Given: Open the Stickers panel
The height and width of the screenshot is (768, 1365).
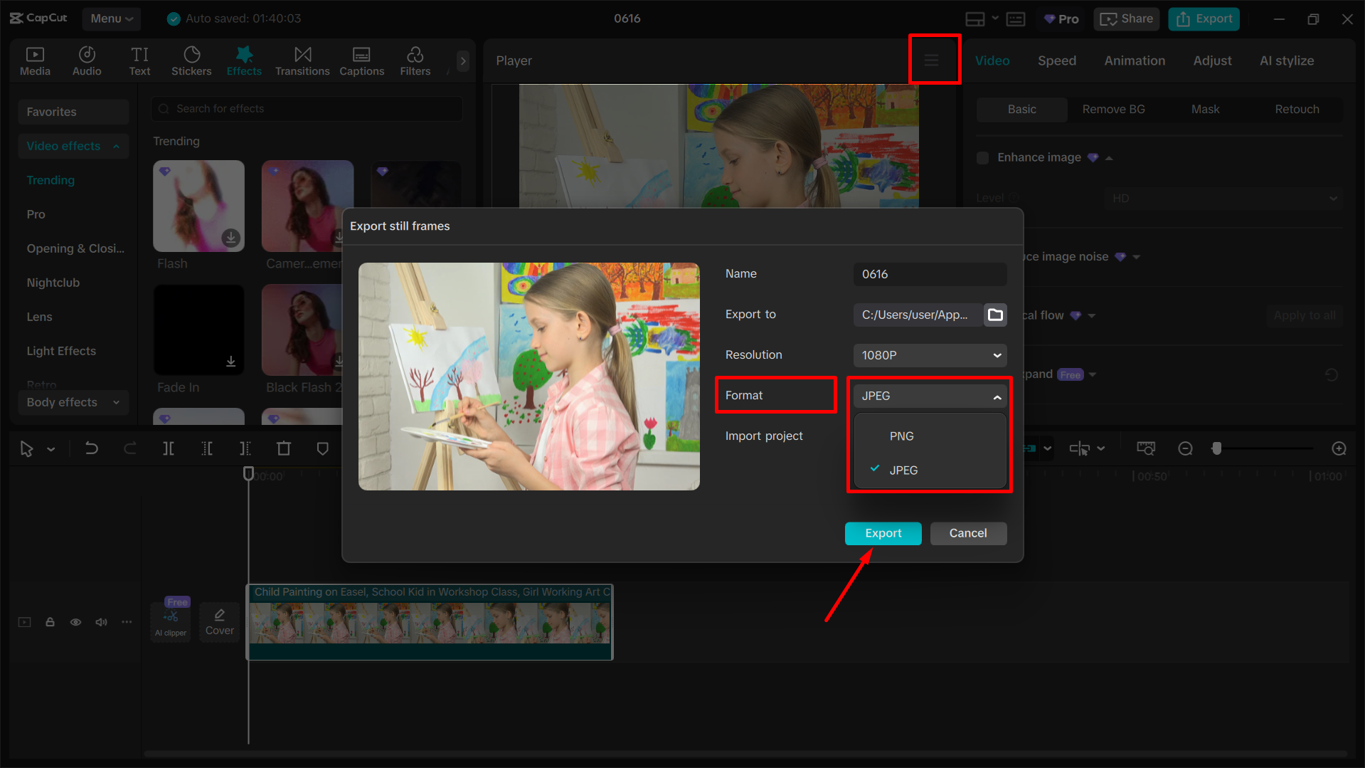Looking at the screenshot, I should click(x=191, y=61).
